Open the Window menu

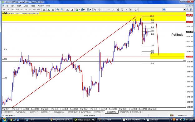click(41, 6)
